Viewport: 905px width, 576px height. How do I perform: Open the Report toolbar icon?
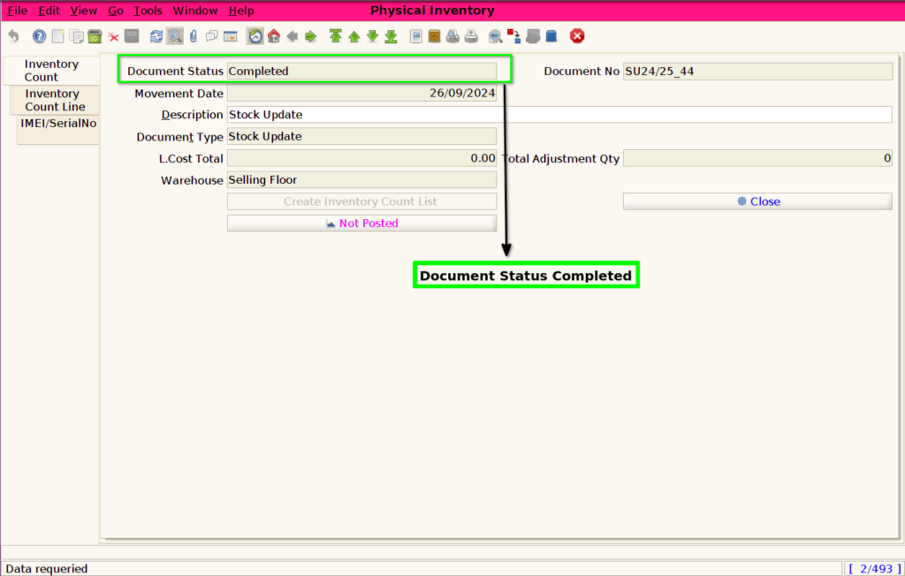coord(415,36)
